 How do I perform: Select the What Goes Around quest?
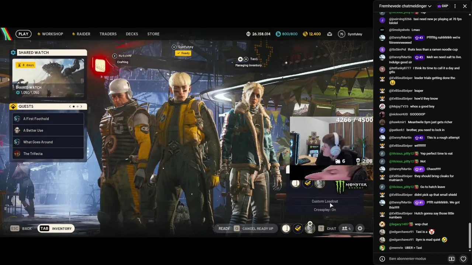point(48,142)
